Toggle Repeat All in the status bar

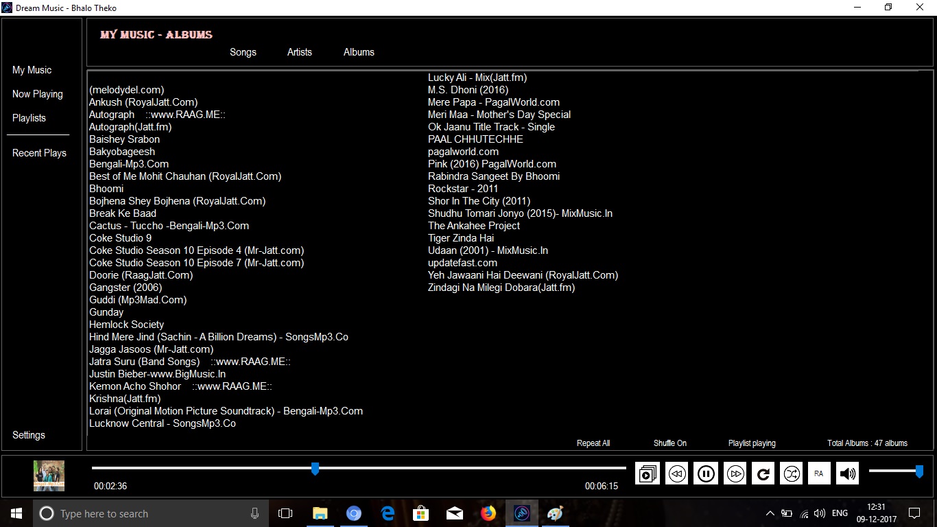pyautogui.click(x=593, y=443)
